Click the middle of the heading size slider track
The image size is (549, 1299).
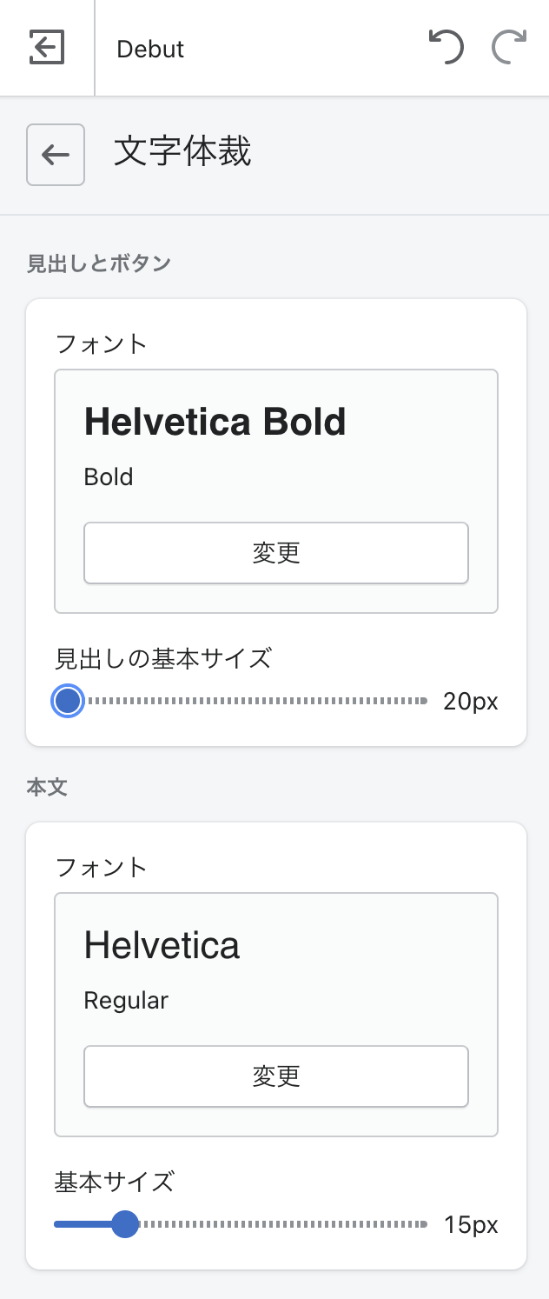248,701
